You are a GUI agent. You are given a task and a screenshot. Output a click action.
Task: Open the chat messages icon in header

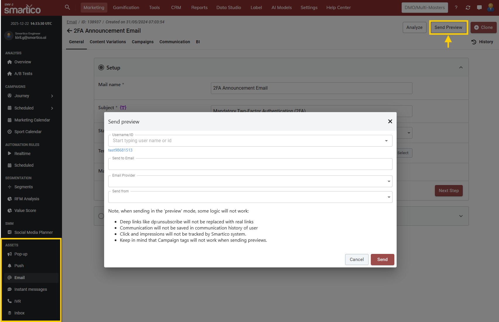pyautogui.click(x=479, y=8)
